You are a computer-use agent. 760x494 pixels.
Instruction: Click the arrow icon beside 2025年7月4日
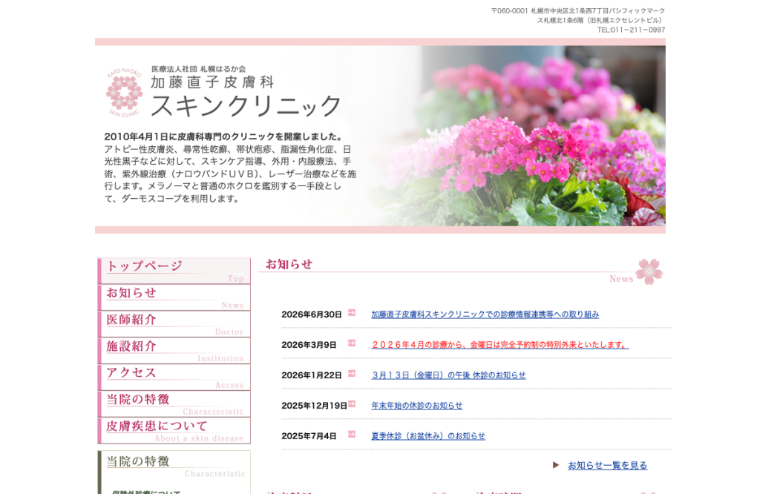click(352, 435)
